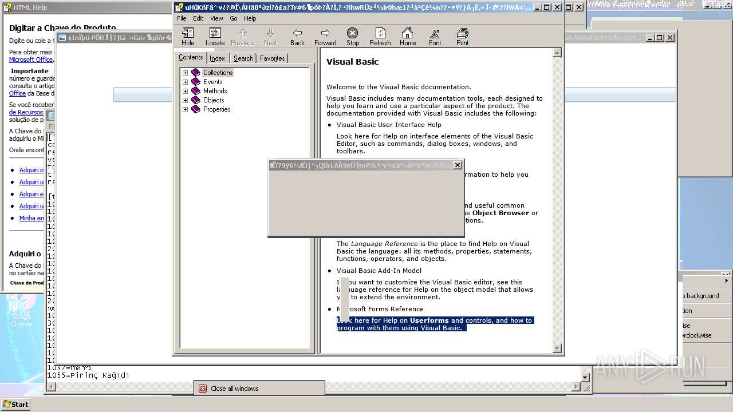Click the highlighted Userforms paragraph

tap(435, 324)
